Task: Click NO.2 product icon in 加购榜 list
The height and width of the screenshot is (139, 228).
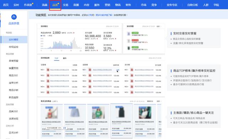Action: tap(90, 75)
